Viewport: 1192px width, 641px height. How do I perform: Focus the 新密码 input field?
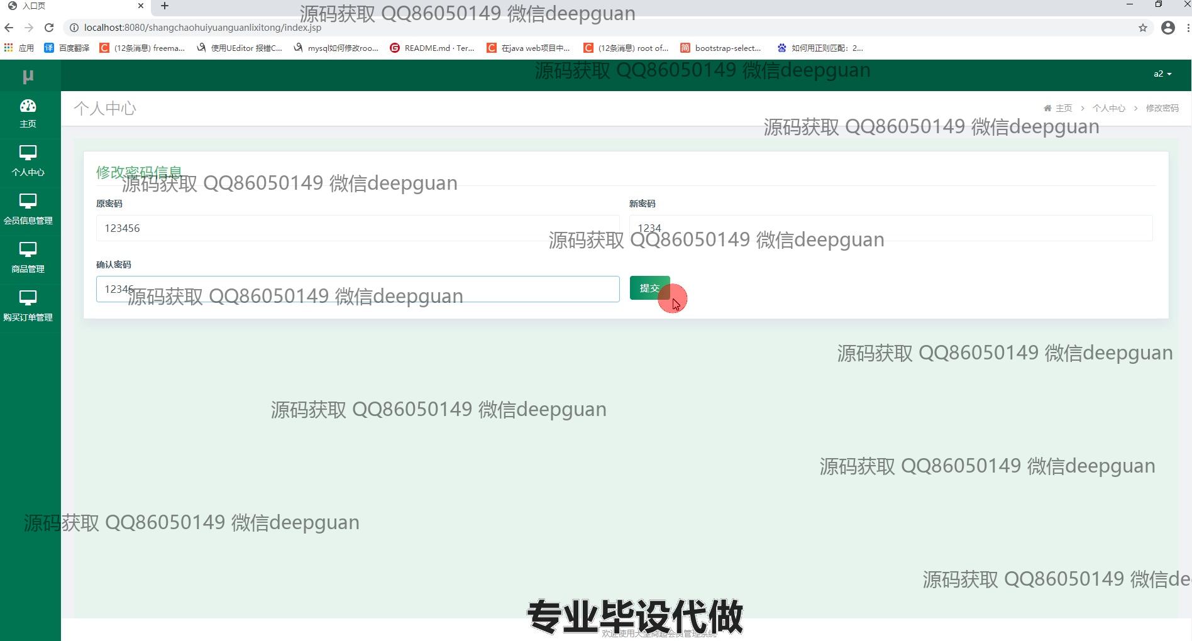coord(890,228)
